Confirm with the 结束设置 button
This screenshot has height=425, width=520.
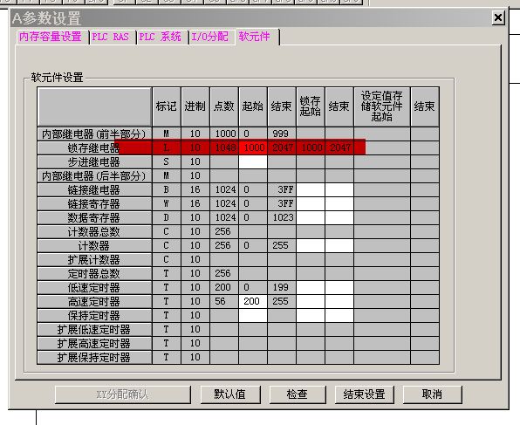[x=365, y=394]
